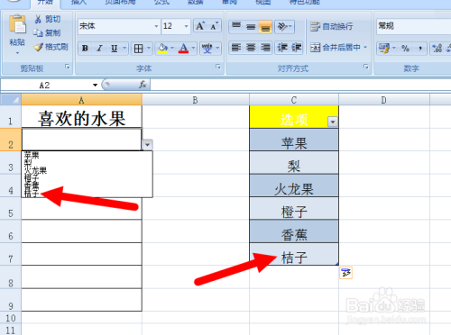
Task: Increase font size with large A
Action: click(x=200, y=26)
